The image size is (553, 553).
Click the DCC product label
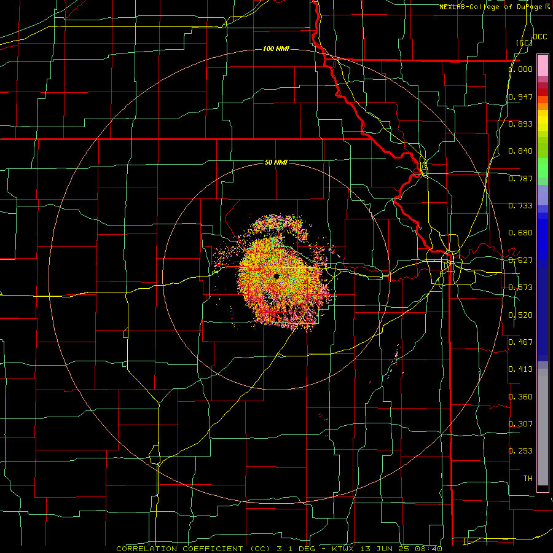click(x=539, y=37)
